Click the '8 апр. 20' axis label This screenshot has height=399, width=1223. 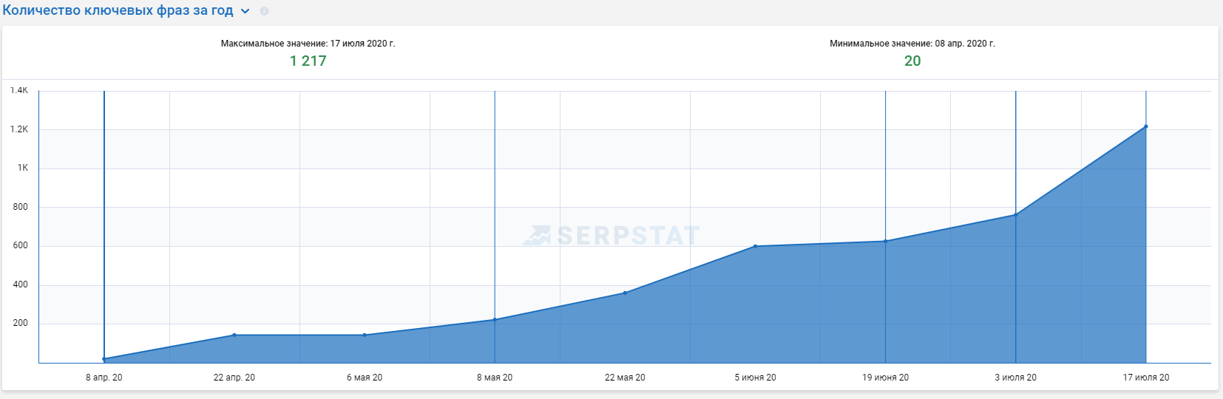(104, 378)
